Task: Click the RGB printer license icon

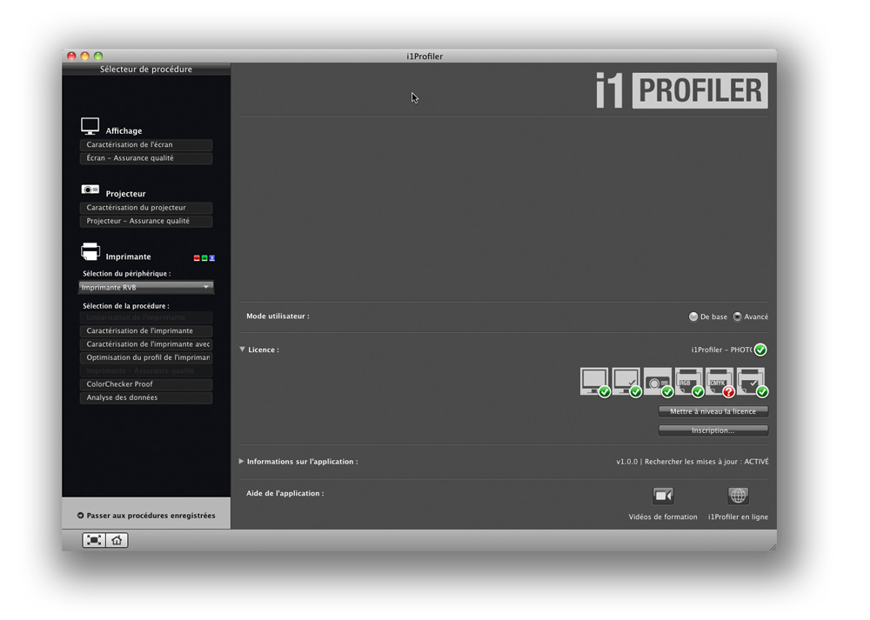Action: click(689, 382)
